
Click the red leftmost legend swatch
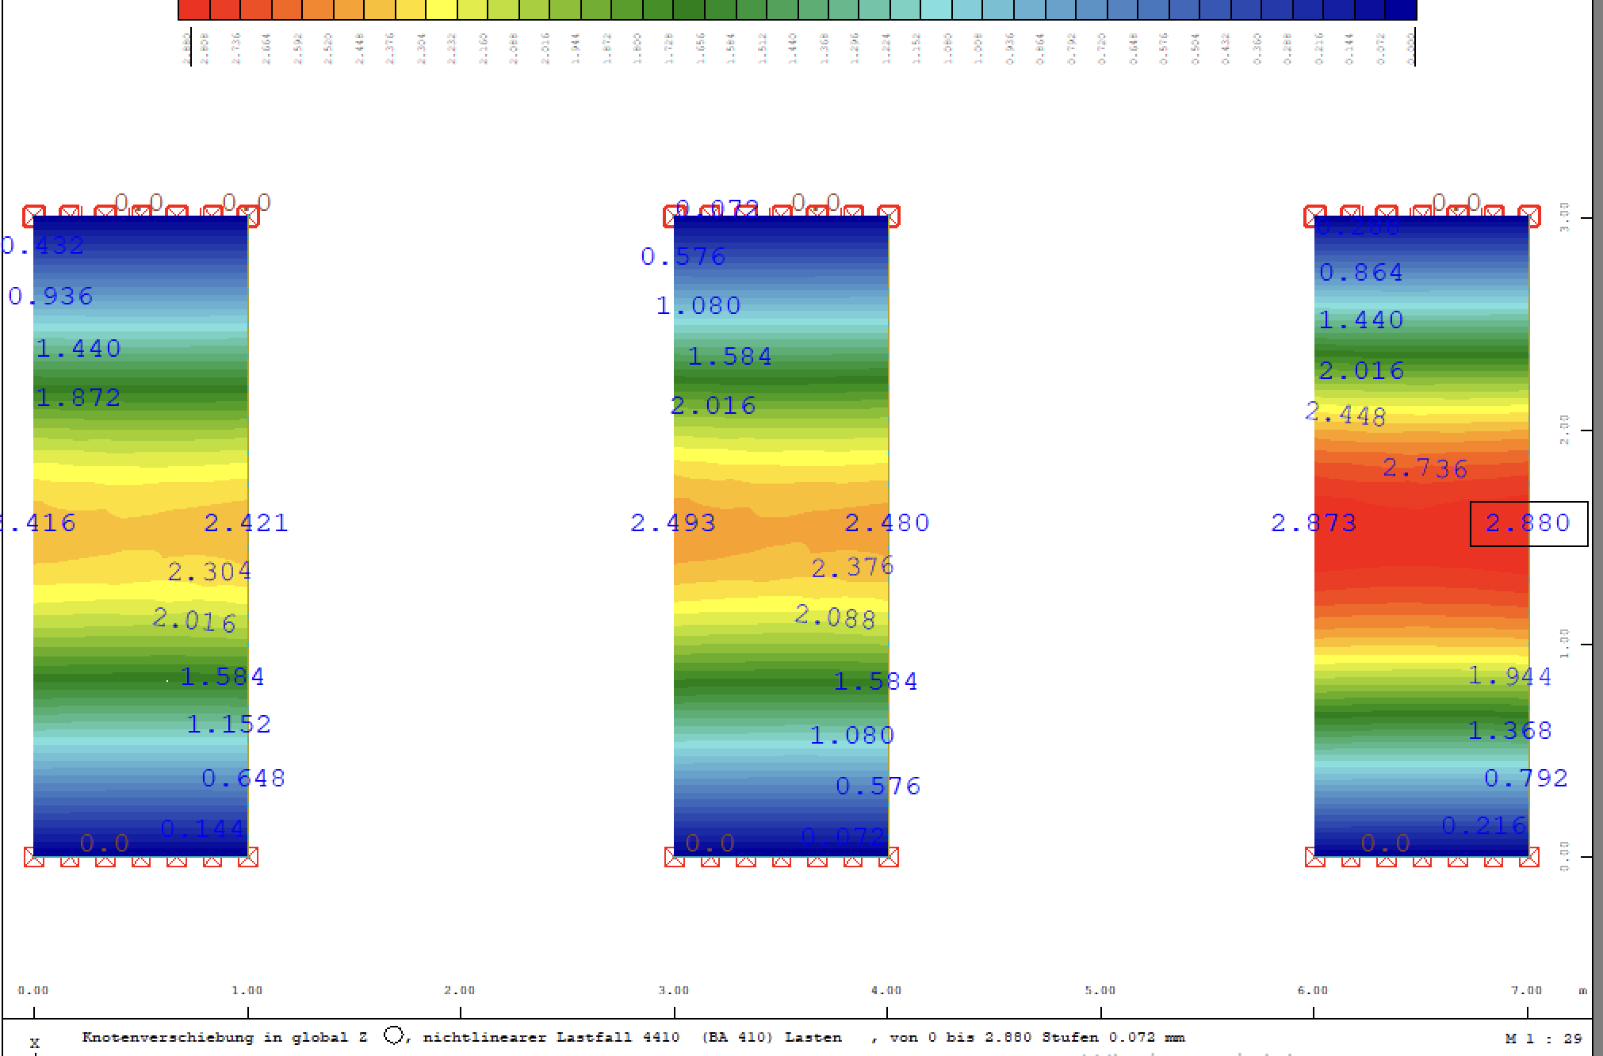coord(194,10)
